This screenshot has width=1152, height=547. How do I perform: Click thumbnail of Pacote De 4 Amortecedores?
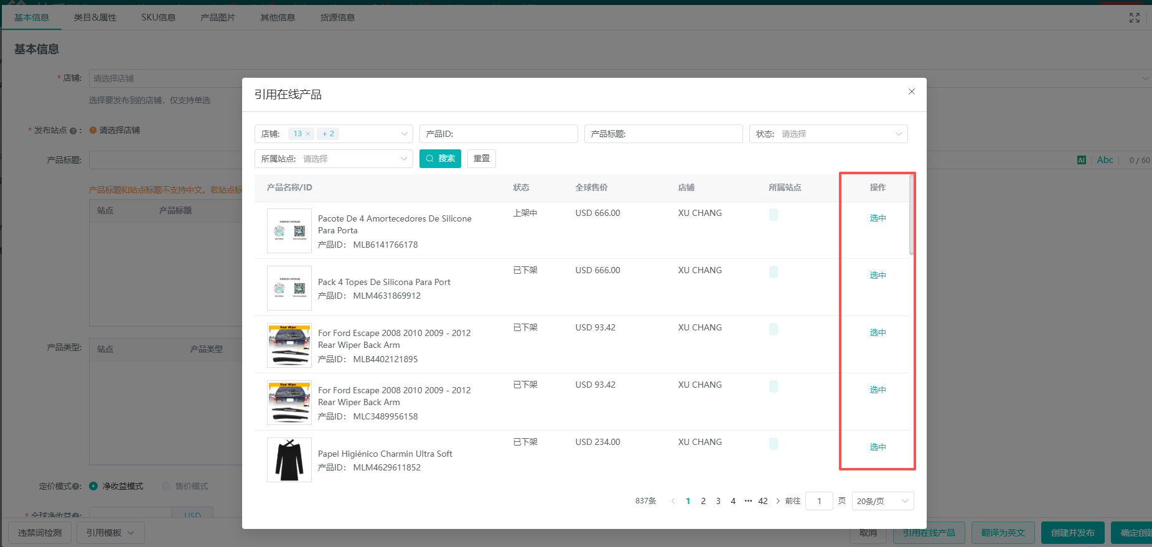(x=289, y=231)
